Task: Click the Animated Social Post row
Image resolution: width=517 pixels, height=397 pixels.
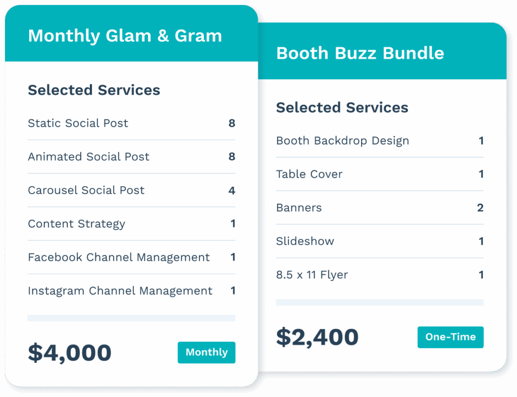Action: click(131, 157)
